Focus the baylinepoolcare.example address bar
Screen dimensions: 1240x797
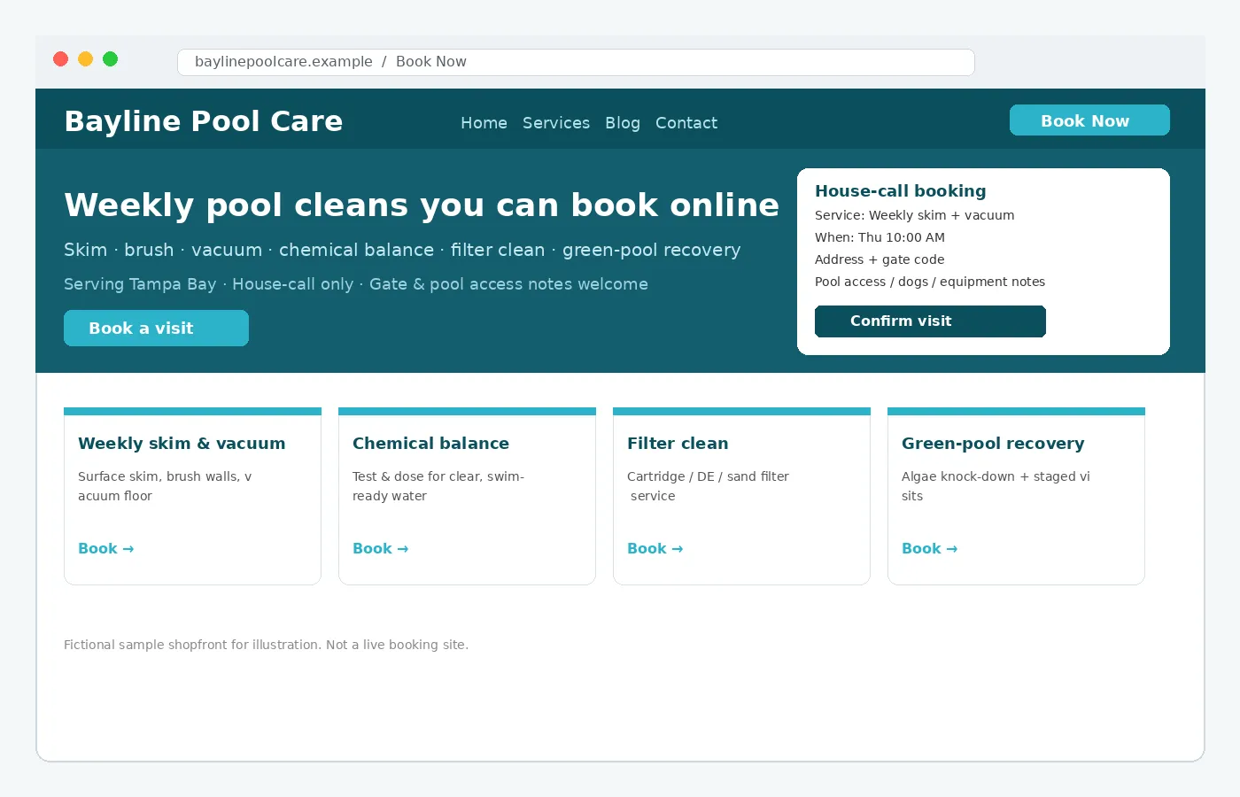pyautogui.click(x=576, y=62)
